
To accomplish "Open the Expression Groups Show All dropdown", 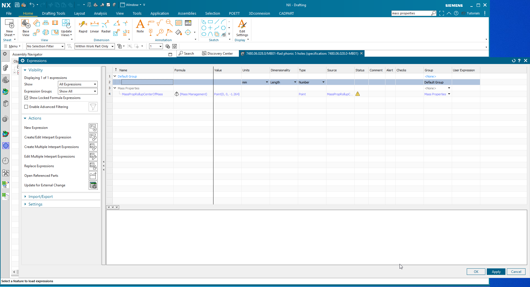I will click(x=78, y=91).
